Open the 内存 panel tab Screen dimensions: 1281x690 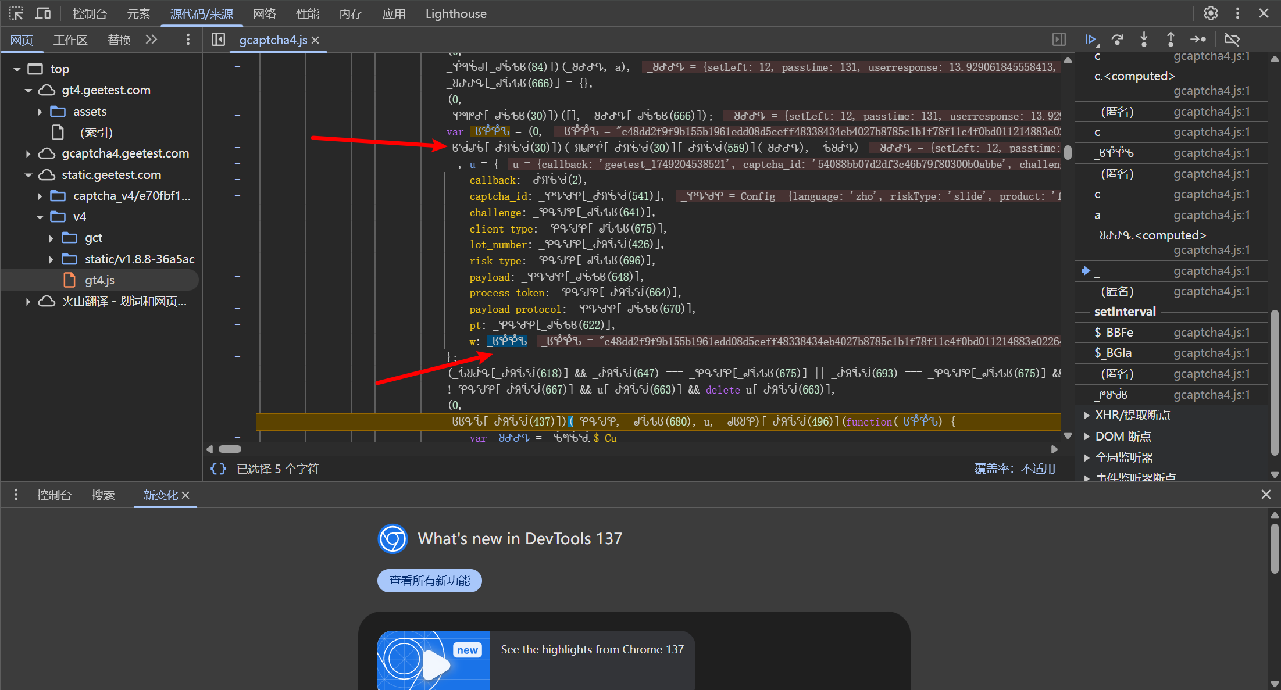click(x=351, y=14)
